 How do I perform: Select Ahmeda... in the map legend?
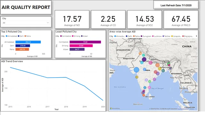tap(119, 36)
